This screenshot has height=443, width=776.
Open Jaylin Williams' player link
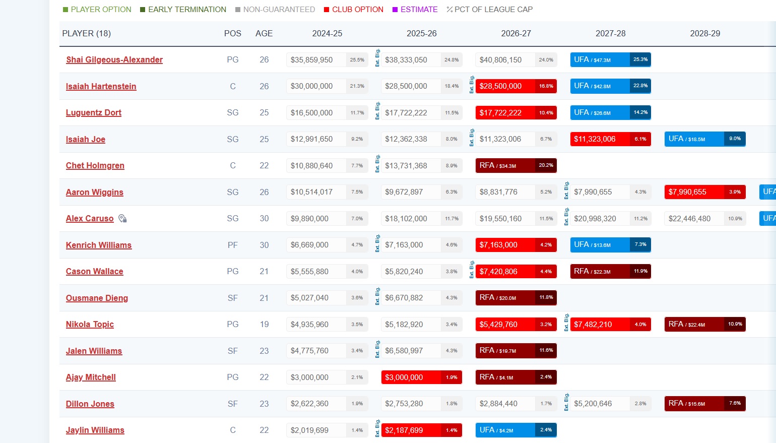tap(95, 430)
